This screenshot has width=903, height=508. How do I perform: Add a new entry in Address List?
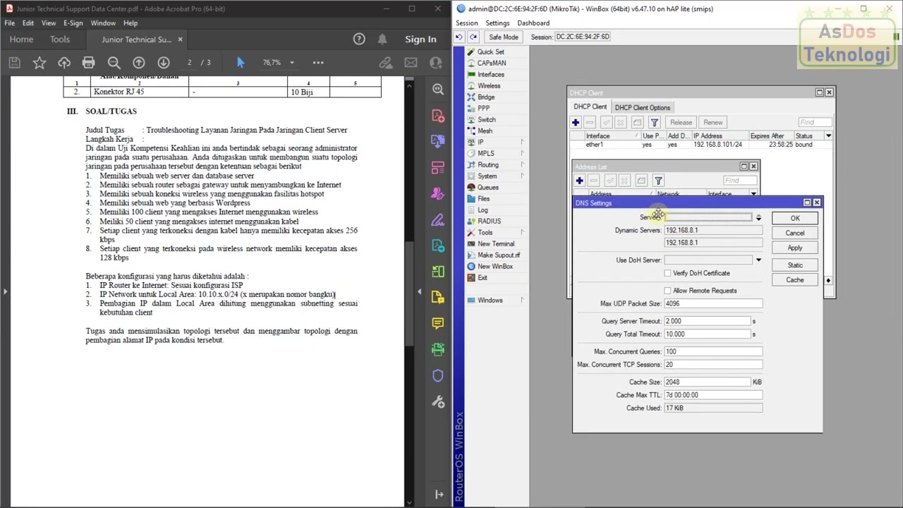[x=579, y=181]
